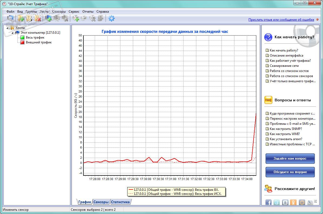Image resolution: width=323 pixels, height=214 pixels.
Task: Open help topic 'Описание интерфейса'
Action: tap(286, 56)
